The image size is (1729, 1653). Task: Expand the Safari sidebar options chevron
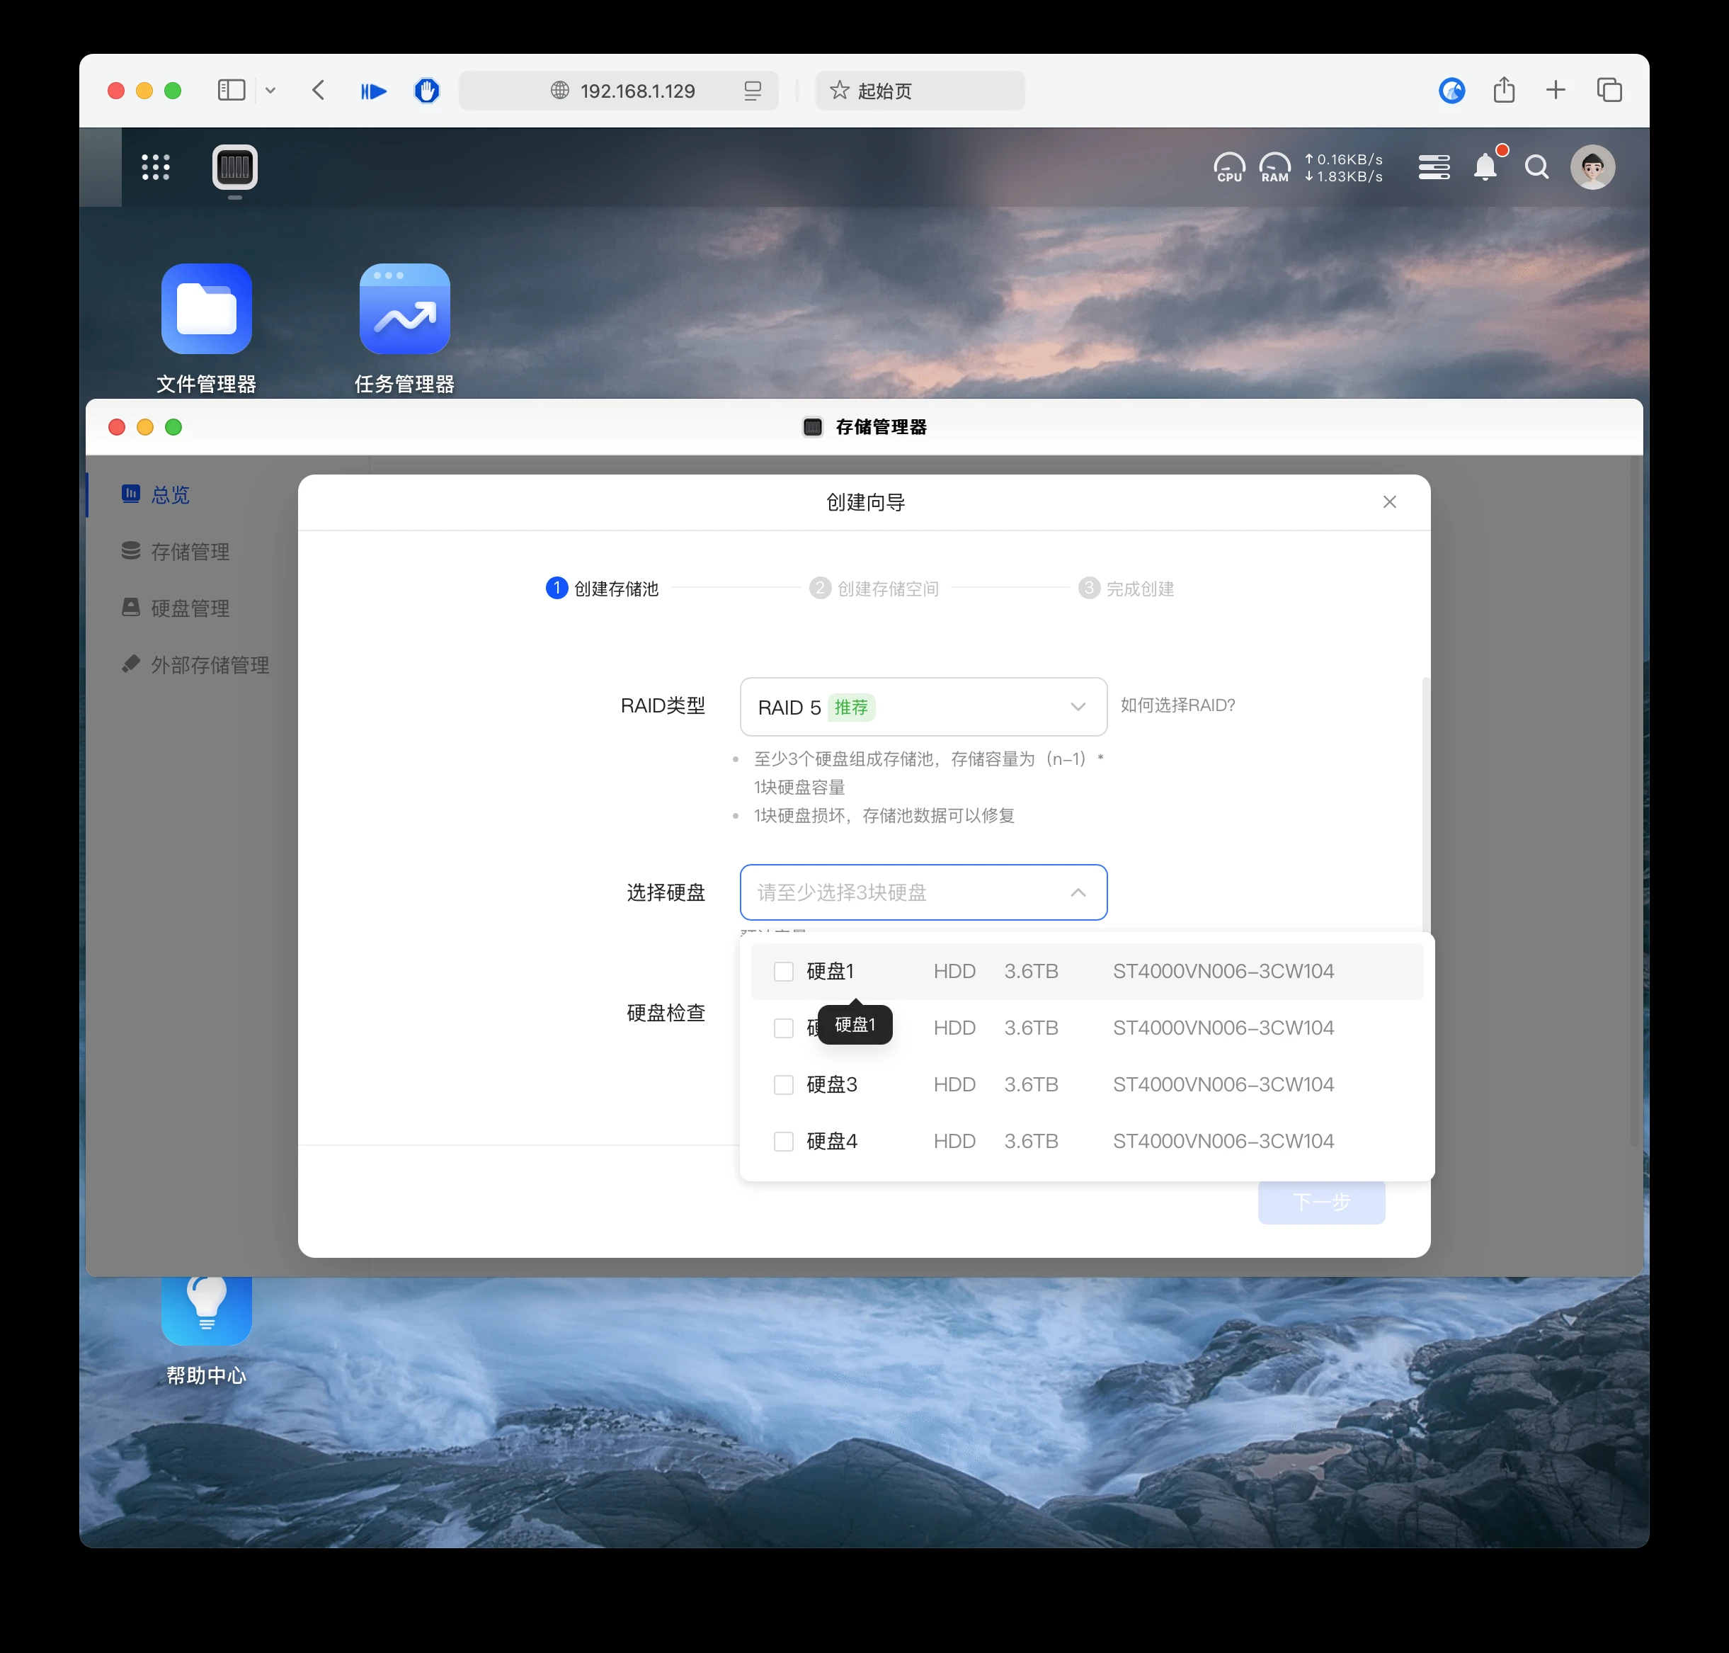[270, 91]
